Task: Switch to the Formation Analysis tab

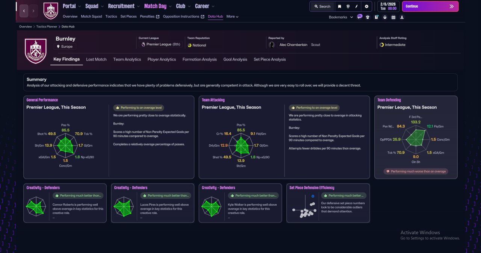Action: click(200, 59)
